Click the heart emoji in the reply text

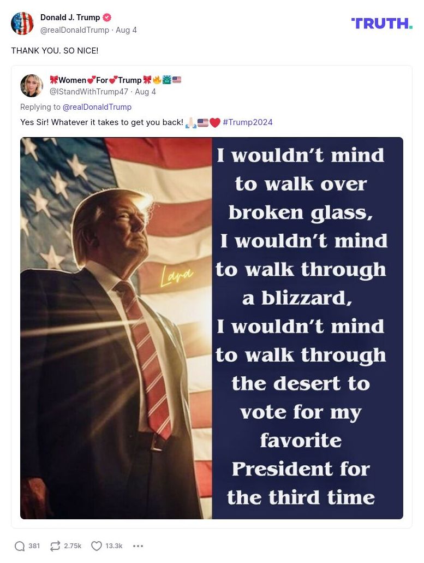[215, 122]
